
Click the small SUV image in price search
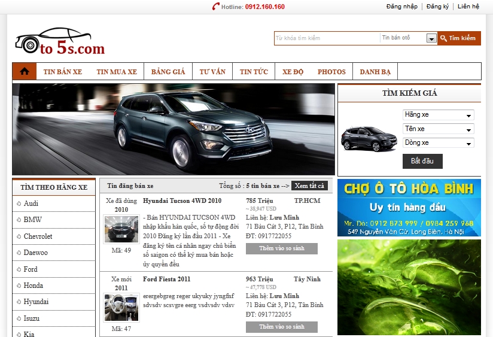coord(369,139)
